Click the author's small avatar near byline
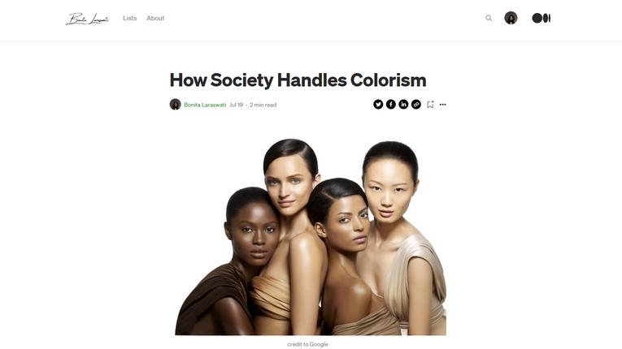 [176, 104]
